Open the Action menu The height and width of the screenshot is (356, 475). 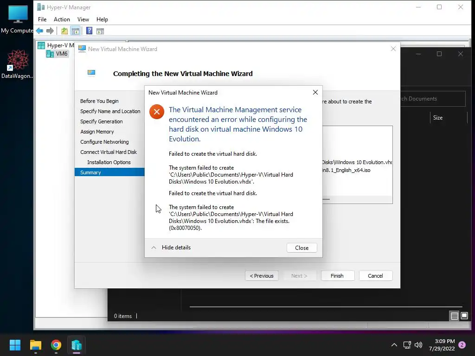click(x=62, y=19)
